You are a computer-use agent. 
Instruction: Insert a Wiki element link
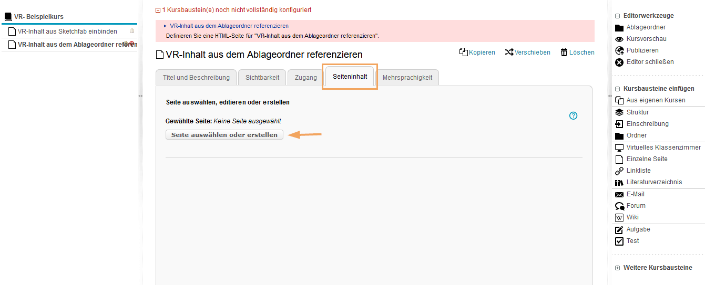coord(632,217)
